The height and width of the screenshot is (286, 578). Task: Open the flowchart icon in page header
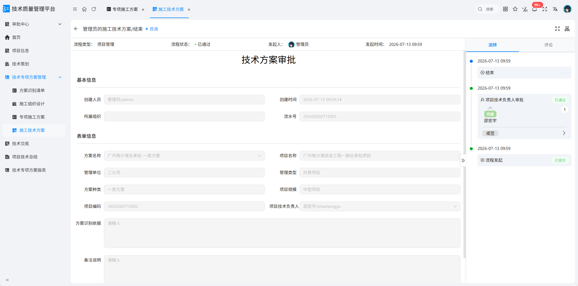[567, 29]
